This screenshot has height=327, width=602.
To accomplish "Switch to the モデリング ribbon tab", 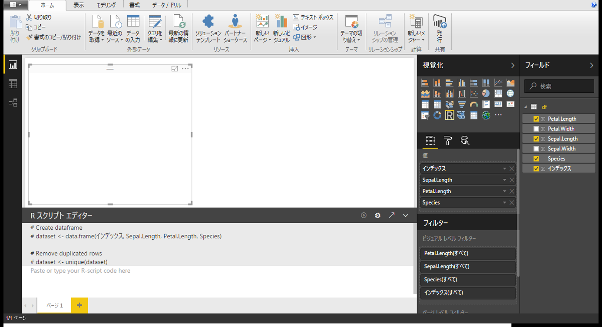I will [106, 6].
